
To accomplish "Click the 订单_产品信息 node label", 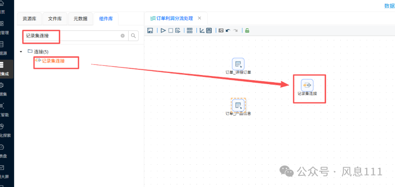I will pos(238,114).
